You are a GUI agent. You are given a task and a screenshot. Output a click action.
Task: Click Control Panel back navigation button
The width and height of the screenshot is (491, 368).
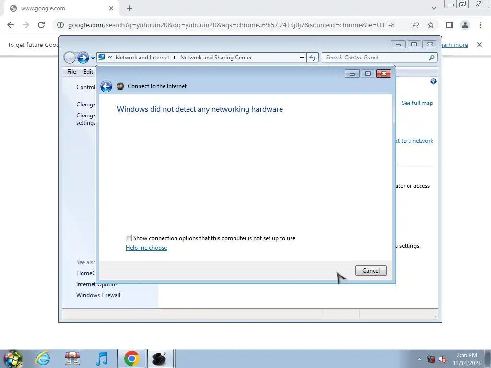pyautogui.click(x=70, y=57)
